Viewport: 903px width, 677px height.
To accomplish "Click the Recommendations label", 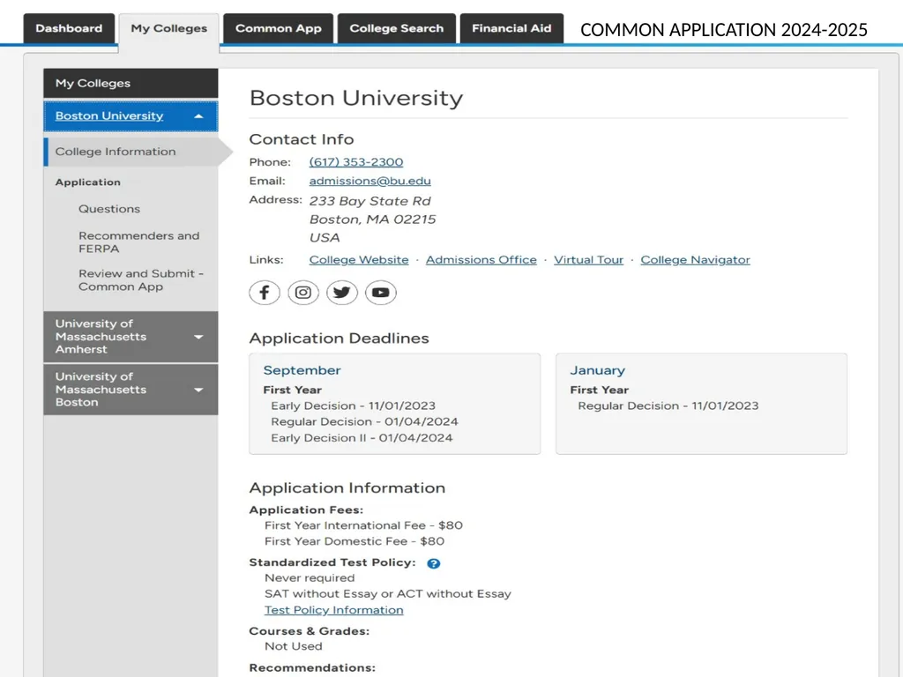I will point(312,668).
